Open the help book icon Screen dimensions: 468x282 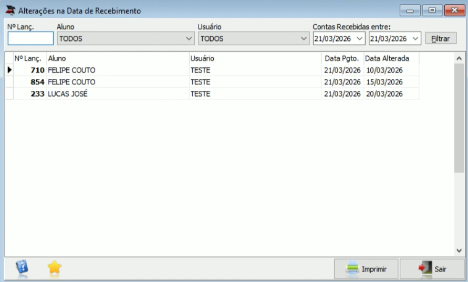coord(22,267)
